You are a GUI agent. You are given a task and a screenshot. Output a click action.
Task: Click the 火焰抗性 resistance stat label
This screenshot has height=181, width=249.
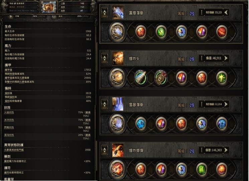pos(9,112)
